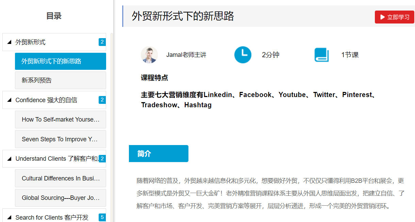This screenshot has height=222, width=415.
Task: Click the play icon inside 立即学习 button
Action: click(382, 17)
